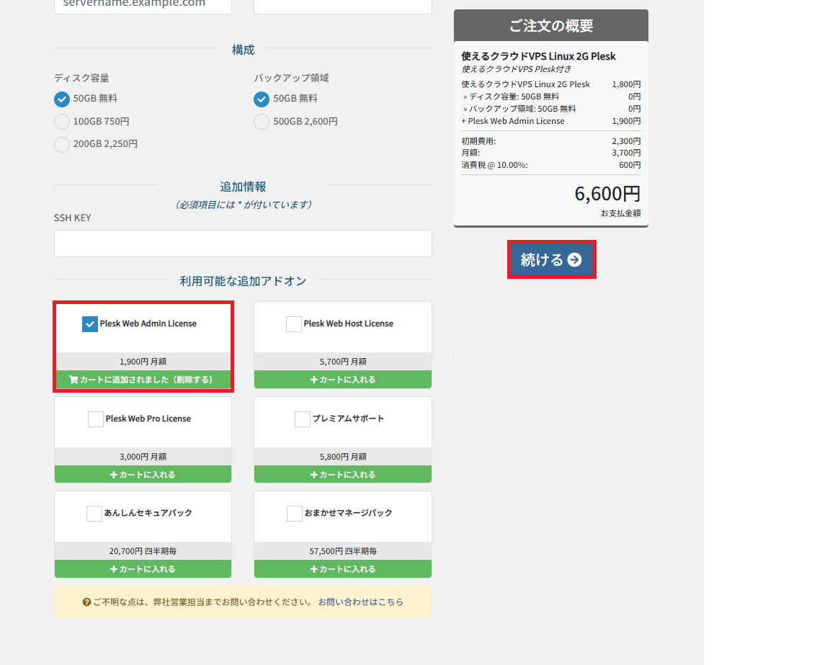The image size is (830, 665).
Task: Focus the servername.example.com hostname field
Action: (x=143, y=5)
